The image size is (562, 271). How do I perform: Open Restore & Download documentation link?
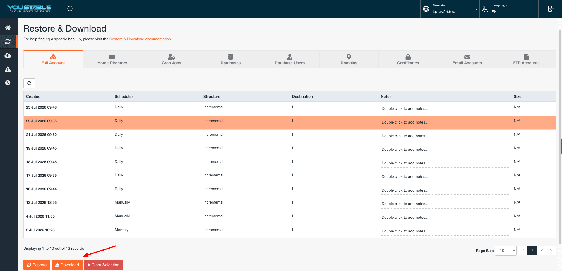[140, 39]
